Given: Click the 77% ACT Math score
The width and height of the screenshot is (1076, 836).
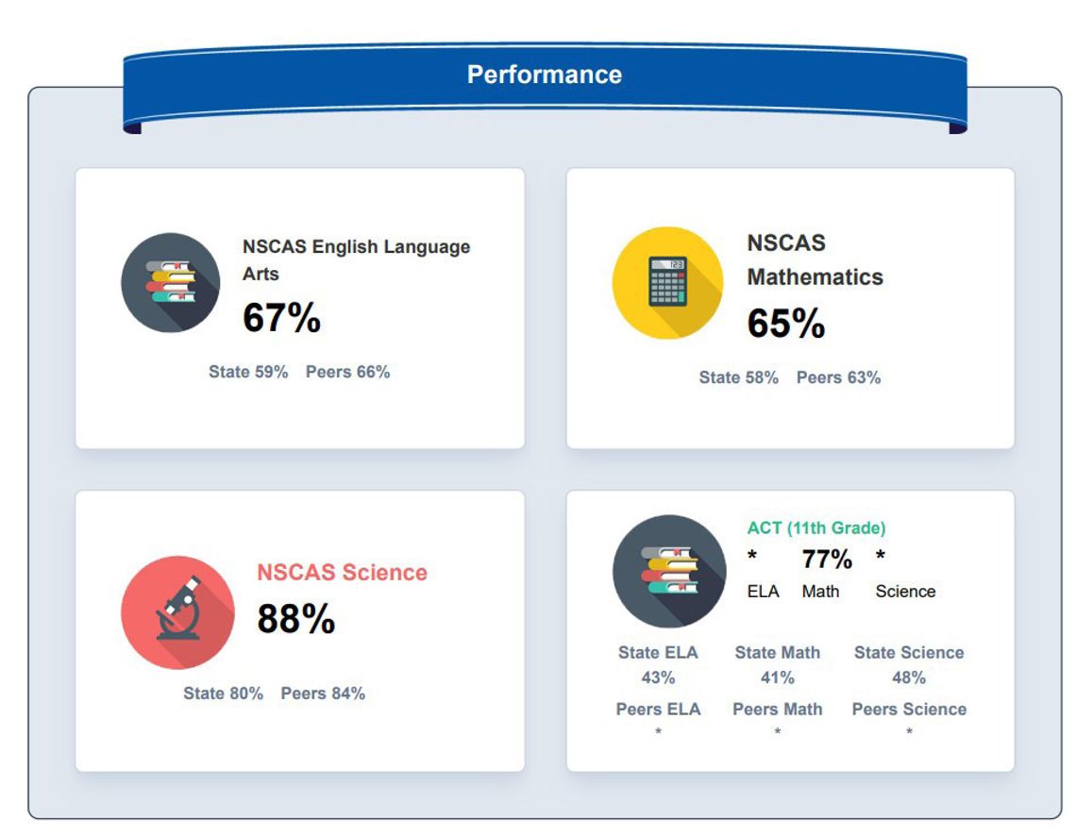Looking at the screenshot, I should pos(826,559).
